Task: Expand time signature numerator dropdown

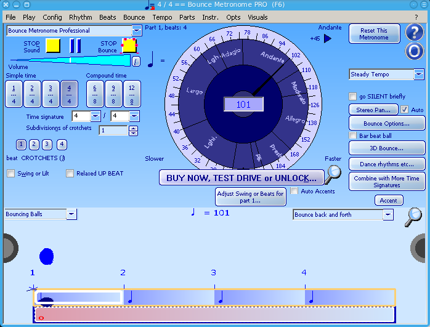Action: [x=95, y=116]
